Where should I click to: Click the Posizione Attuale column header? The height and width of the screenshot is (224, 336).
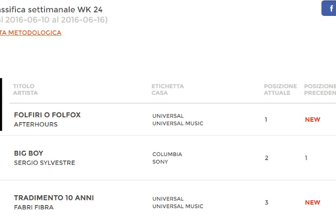tap(280, 89)
